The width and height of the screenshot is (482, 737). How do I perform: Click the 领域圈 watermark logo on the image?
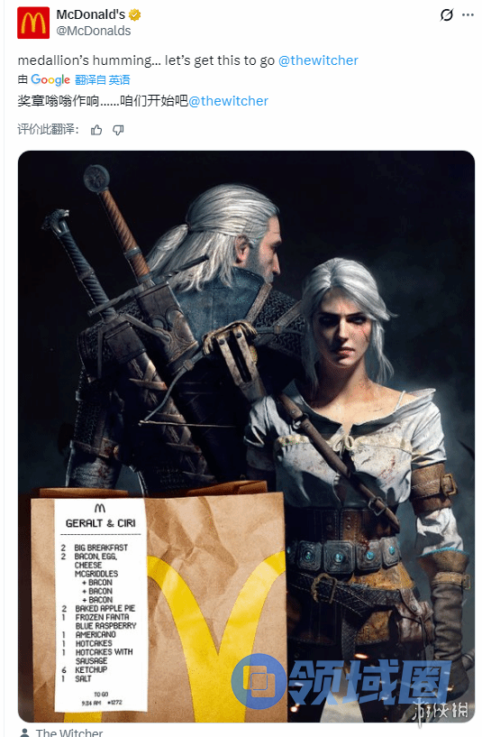click(341, 681)
